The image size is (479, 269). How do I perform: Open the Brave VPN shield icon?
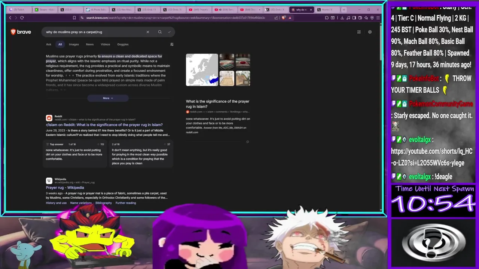click(372, 18)
